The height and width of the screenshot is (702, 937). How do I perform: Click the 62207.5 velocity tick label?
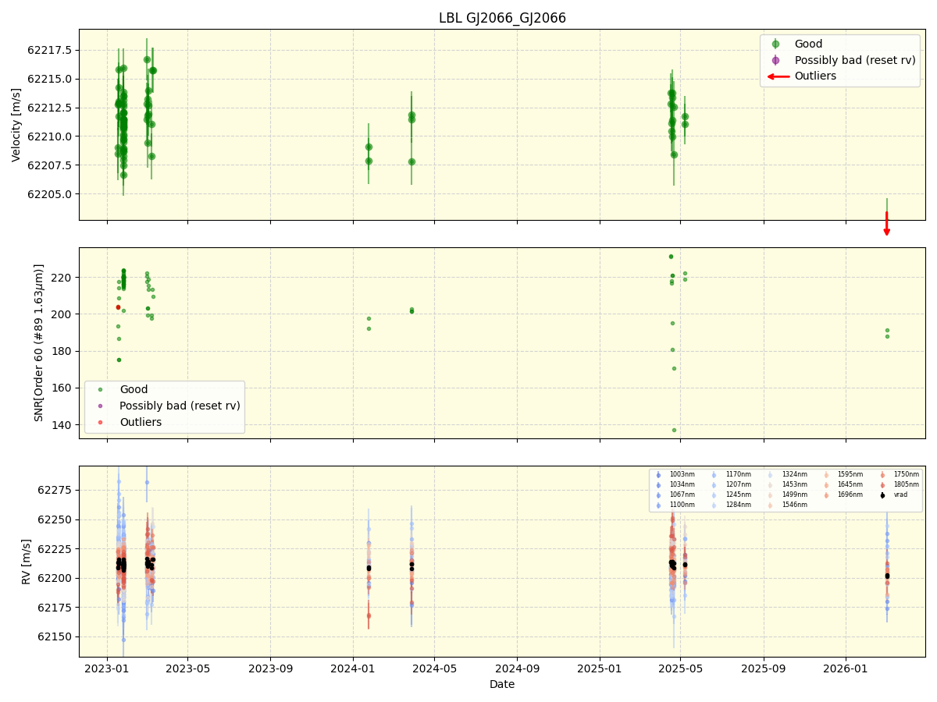(x=50, y=165)
